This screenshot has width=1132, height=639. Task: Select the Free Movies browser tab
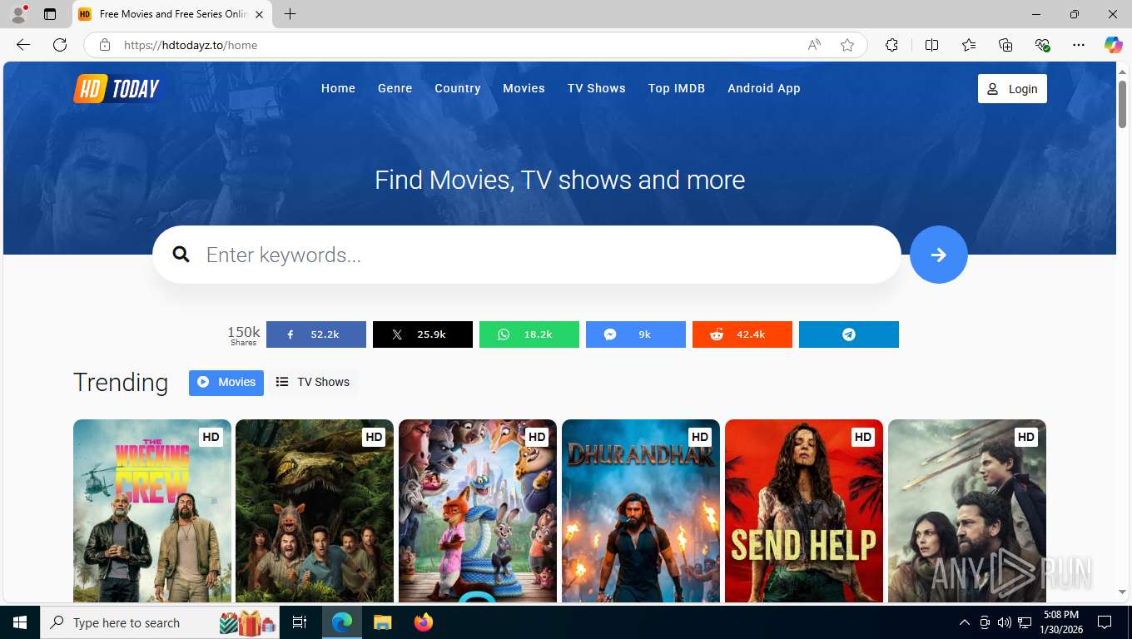click(x=172, y=14)
